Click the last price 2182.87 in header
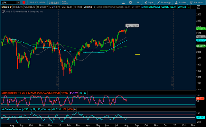206x127 pixels. point(54,3)
